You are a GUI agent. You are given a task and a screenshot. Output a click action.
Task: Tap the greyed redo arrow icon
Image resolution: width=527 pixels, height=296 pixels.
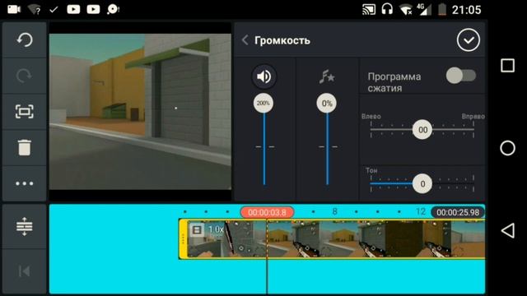pyautogui.click(x=25, y=76)
